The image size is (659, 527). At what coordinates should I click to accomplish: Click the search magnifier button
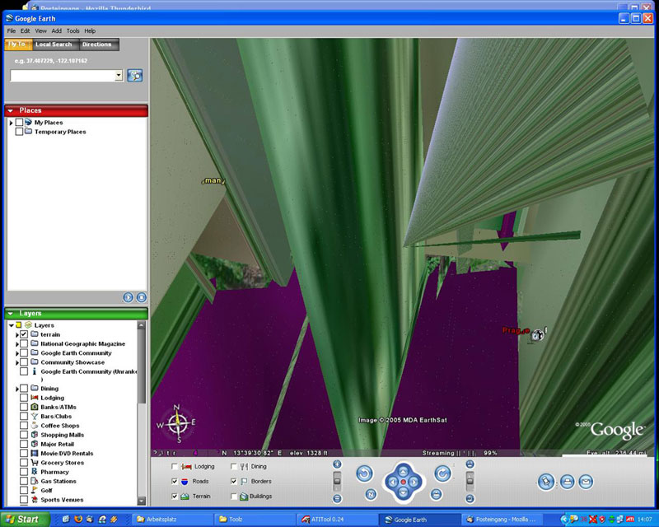(x=135, y=76)
